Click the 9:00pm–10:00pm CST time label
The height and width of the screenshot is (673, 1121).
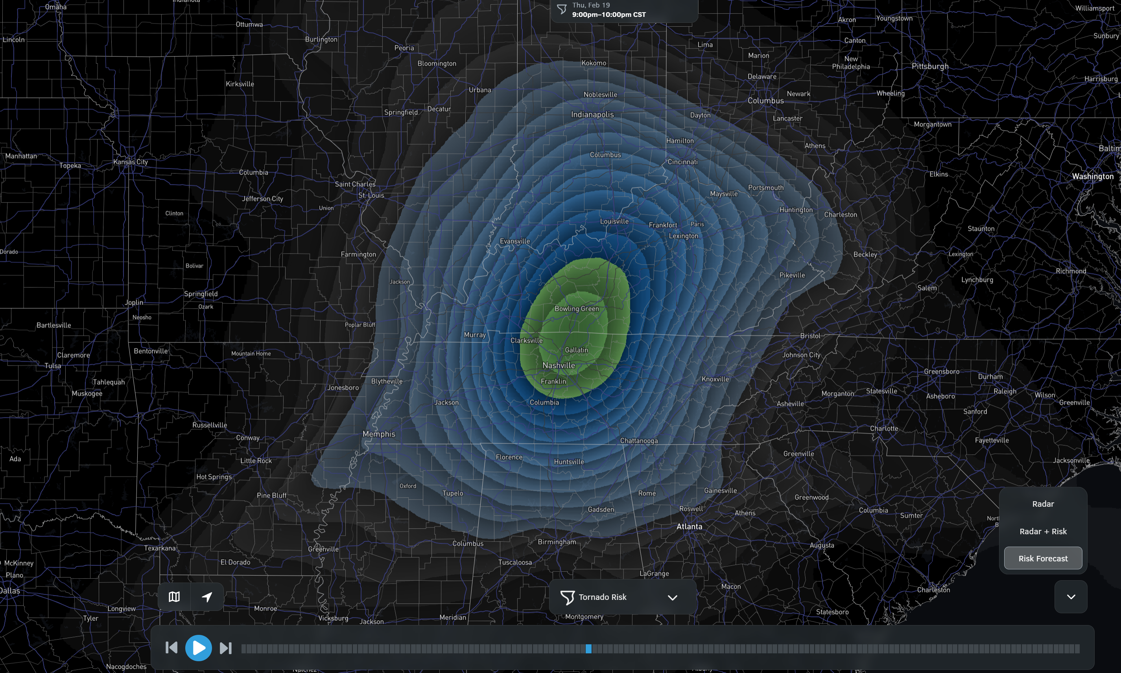coord(608,15)
